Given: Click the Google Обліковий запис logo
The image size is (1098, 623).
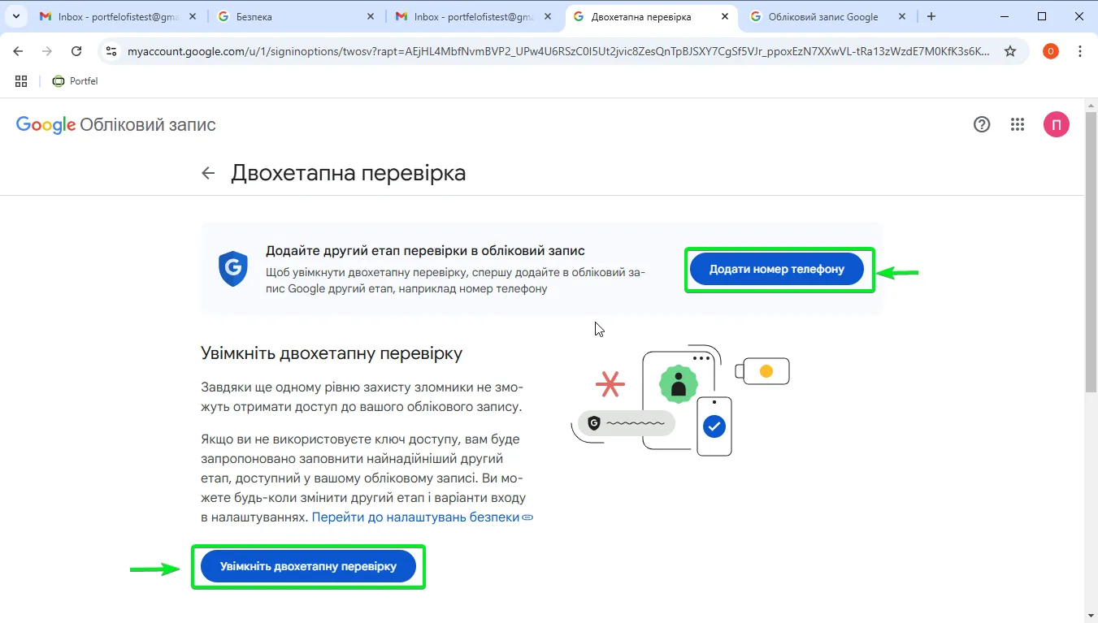Looking at the screenshot, I should coord(116,124).
